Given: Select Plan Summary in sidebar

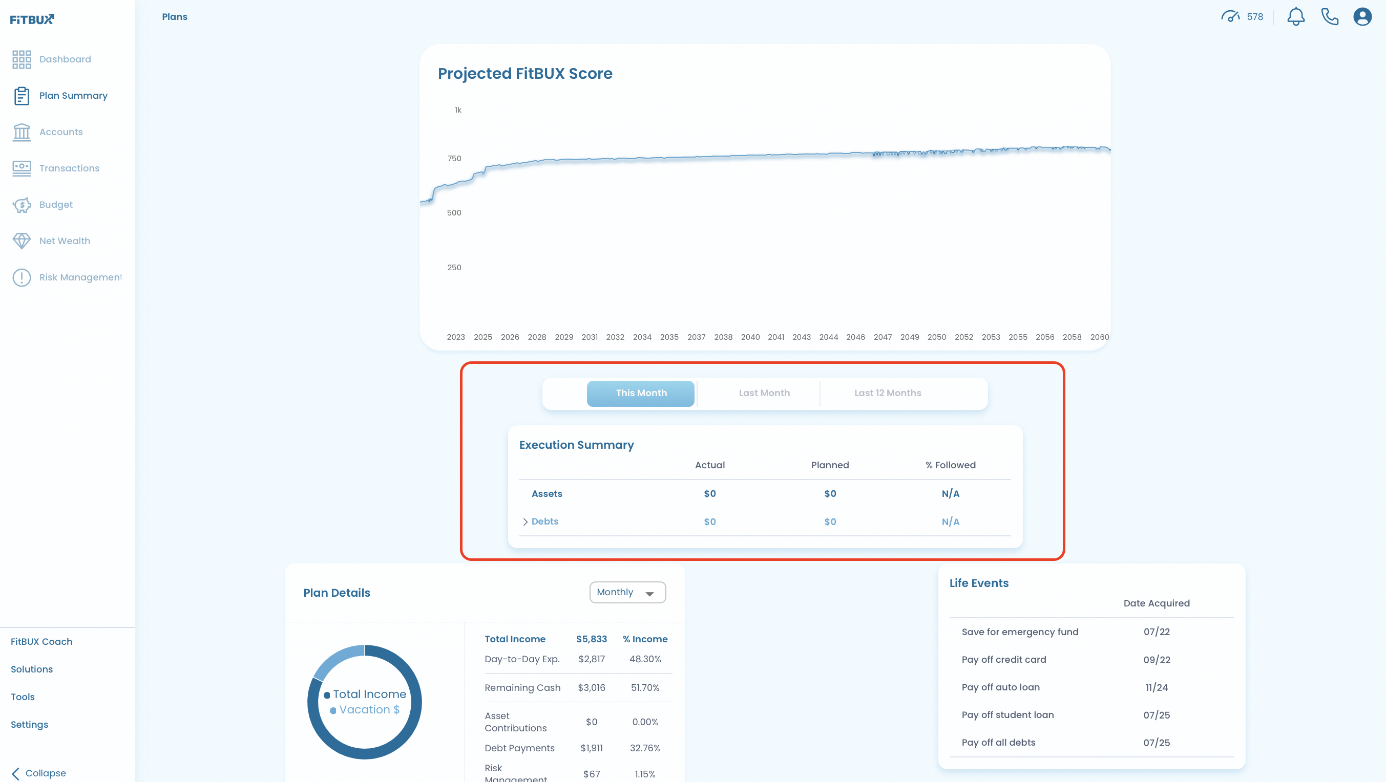Looking at the screenshot, I should [x=73, y=96].
